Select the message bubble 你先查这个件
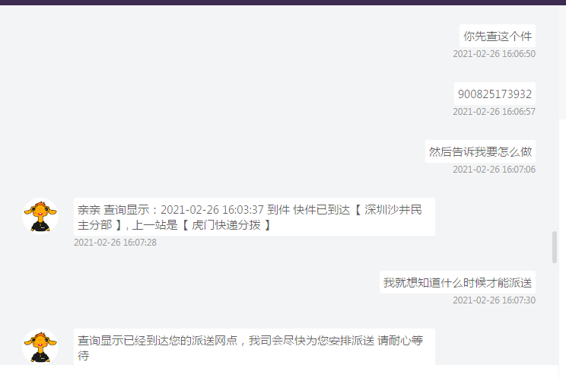Viewport: 566px width, 378px height. coord(498,36)
